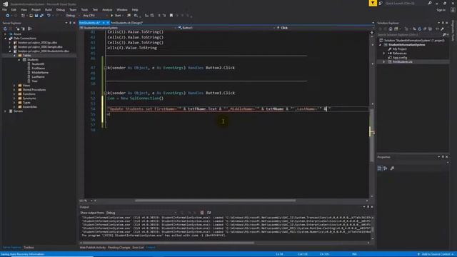Click the Save icon in the toolbar
Viewport: 457px width, 257px height.
pyautogui.click(x=36, y=16)
